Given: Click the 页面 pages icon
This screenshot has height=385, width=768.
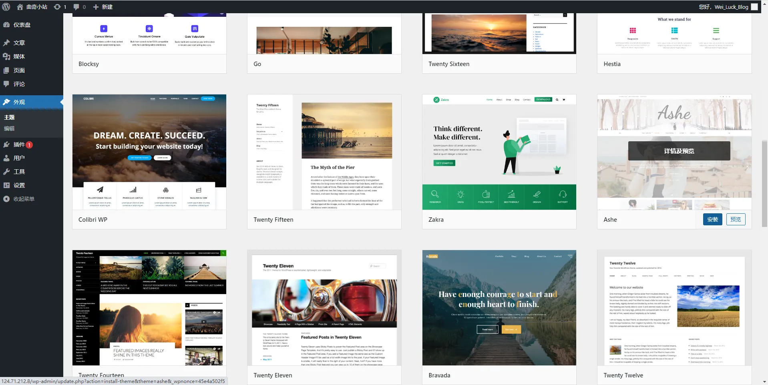Looking at the screenshot, I should click(6, 70).
